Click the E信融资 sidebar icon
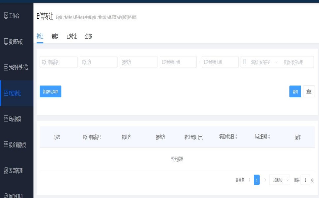The image size is (319, 198). tap(6, 119)
